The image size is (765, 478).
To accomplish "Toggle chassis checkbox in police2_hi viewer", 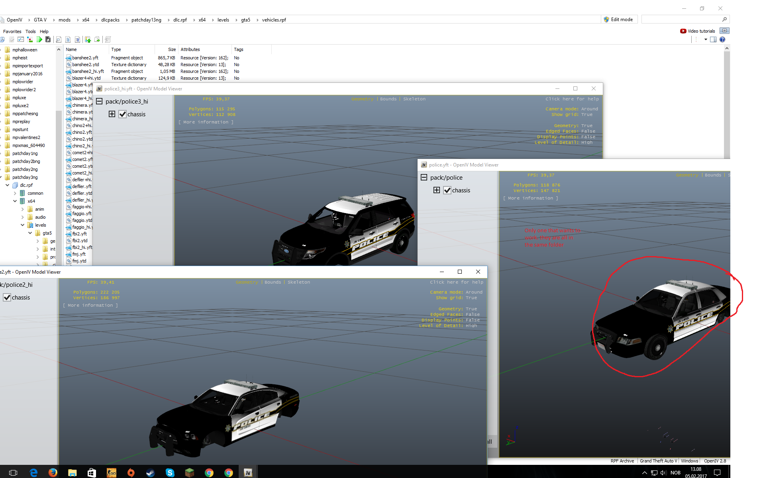I will pyautogui.click(x=7, y=298).
